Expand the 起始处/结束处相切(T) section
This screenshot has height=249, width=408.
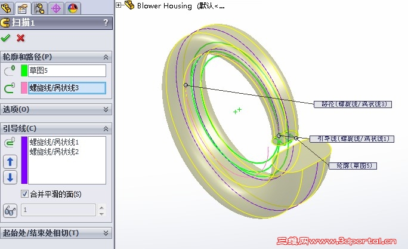pos(106,233)
